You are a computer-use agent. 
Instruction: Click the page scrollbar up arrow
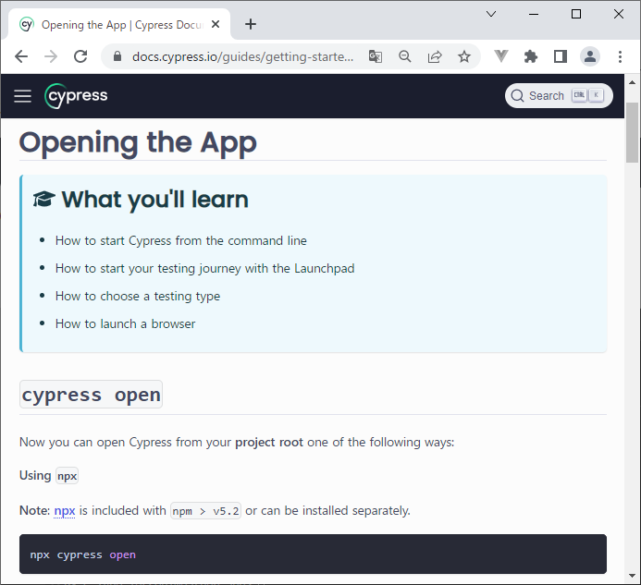[632, 83]
